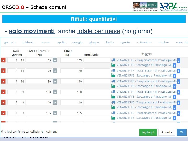The width and height of the screenshot is (188, 141).
Task: Copy 70 kg to total with arrow
Action: coord(55,71)
